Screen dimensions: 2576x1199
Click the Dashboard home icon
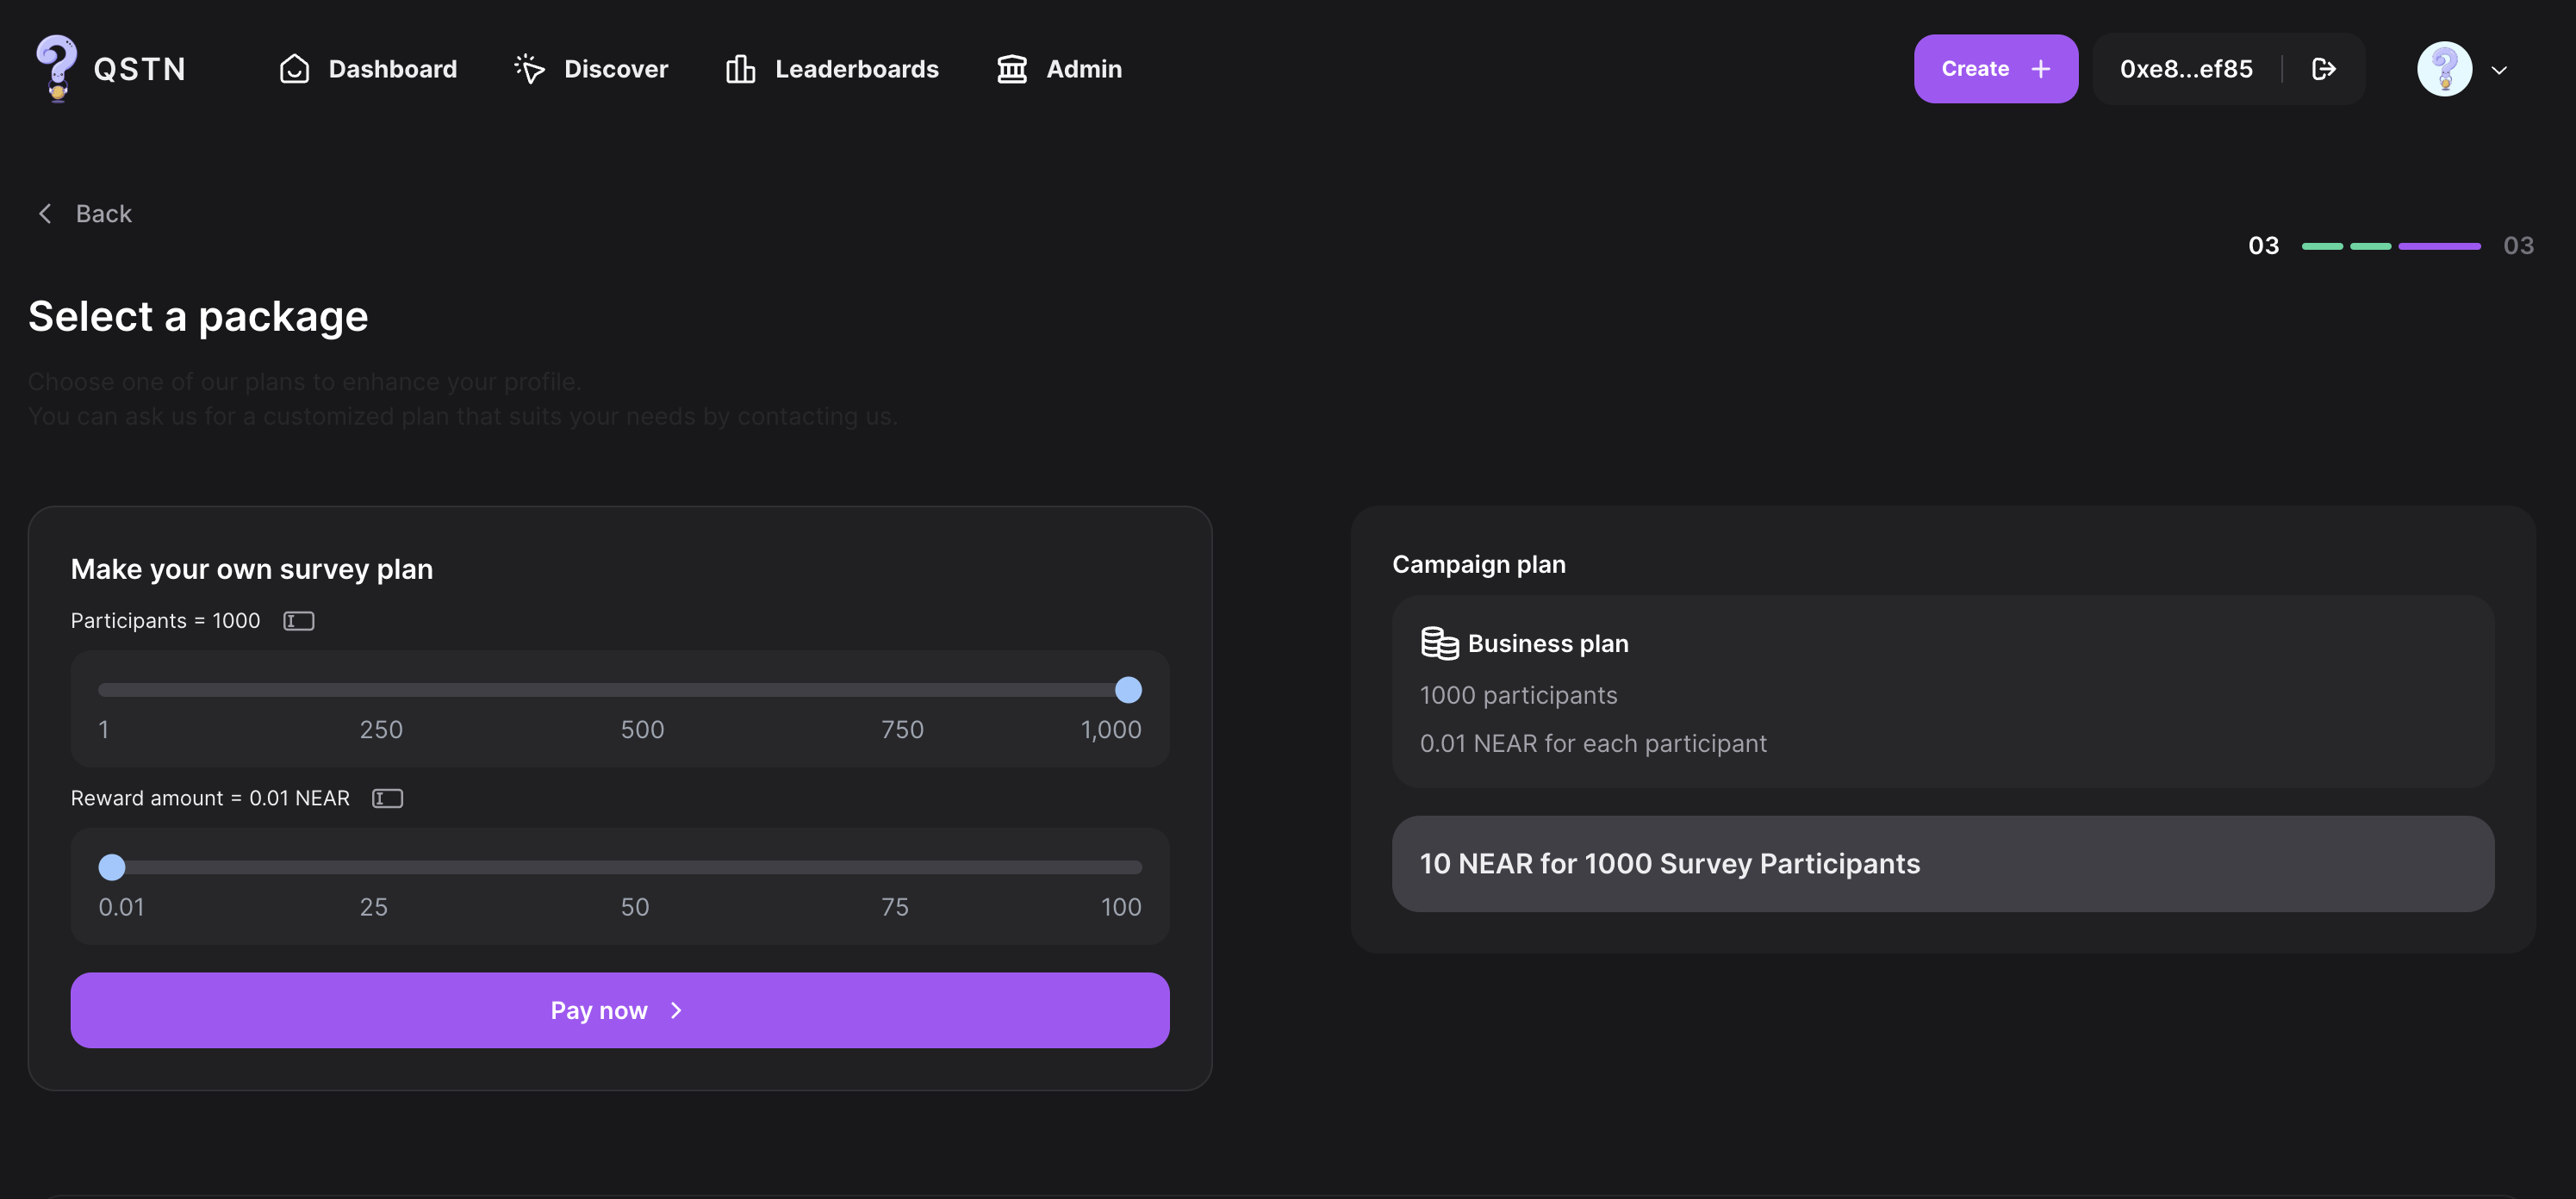pyautogui.click(x=294, y=69)
